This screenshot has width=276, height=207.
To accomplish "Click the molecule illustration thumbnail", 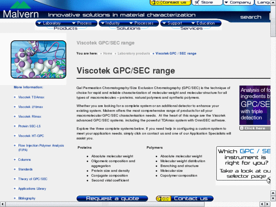I will pos(38,59).
